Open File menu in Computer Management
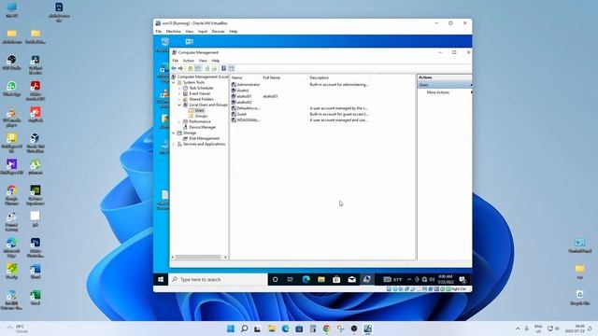The height and width of the screenshot is (336, 598). click(175, 61)
